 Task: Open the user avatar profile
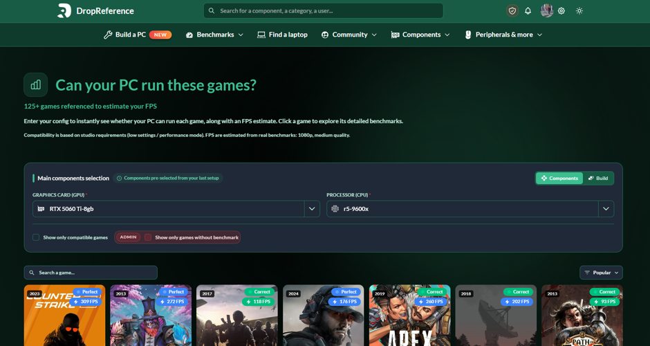[x=547, y=11]
